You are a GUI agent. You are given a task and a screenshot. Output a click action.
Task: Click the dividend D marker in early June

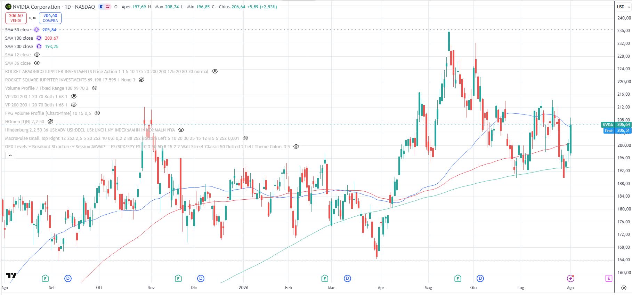480,278
